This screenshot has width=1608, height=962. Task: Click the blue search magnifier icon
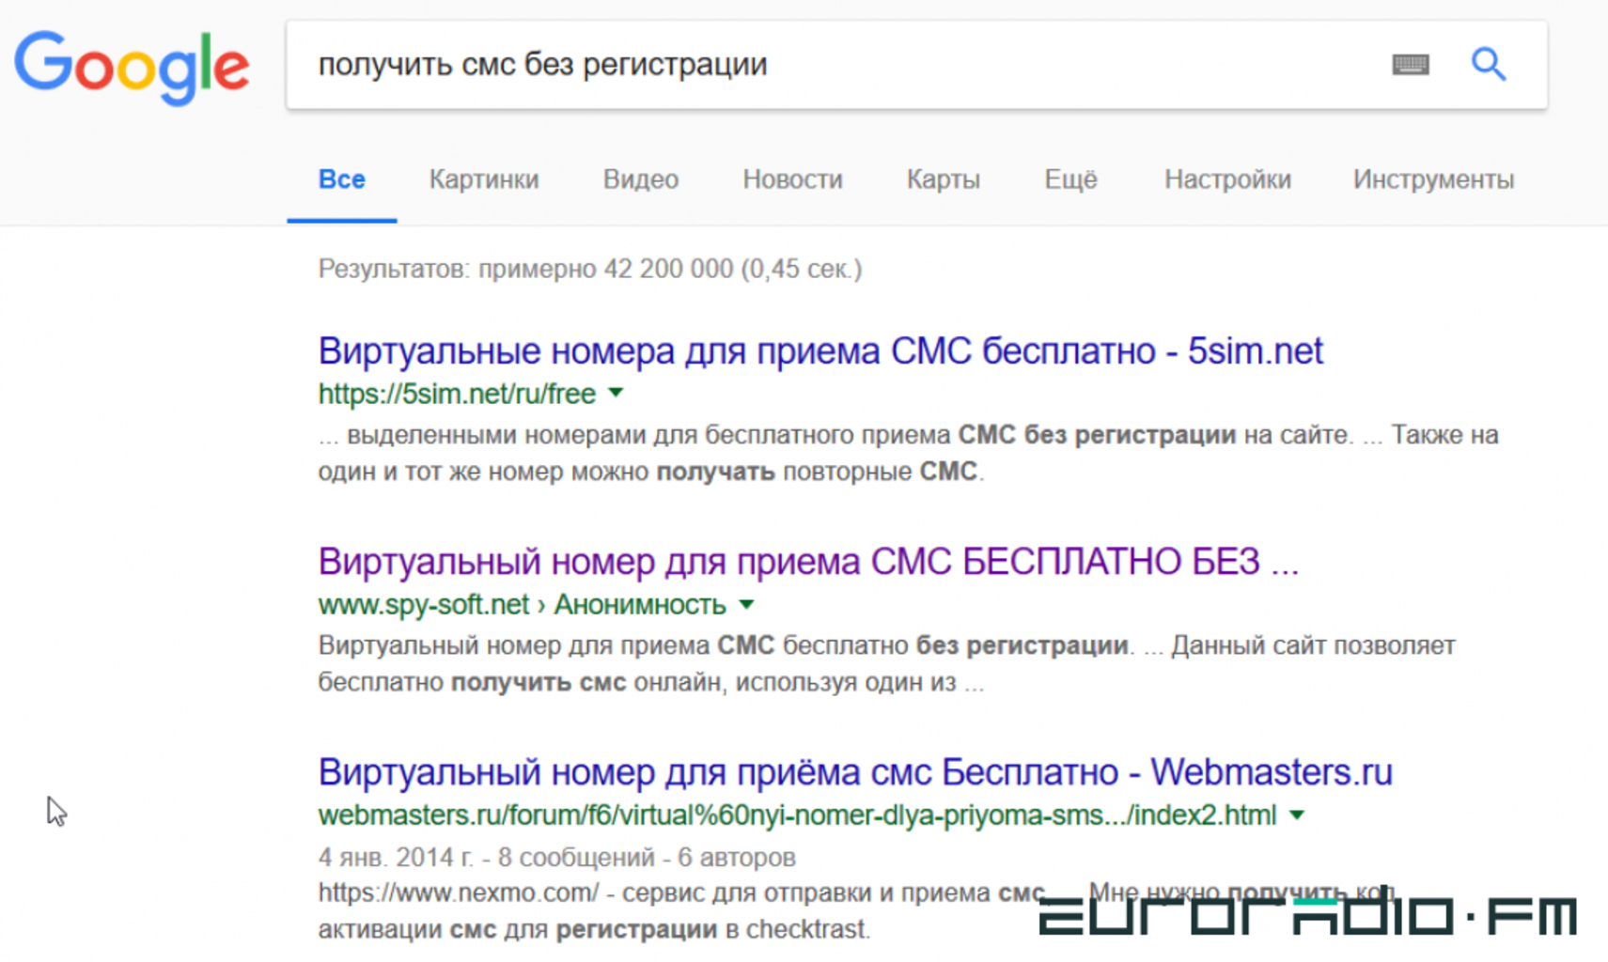tap(1489, 64)
